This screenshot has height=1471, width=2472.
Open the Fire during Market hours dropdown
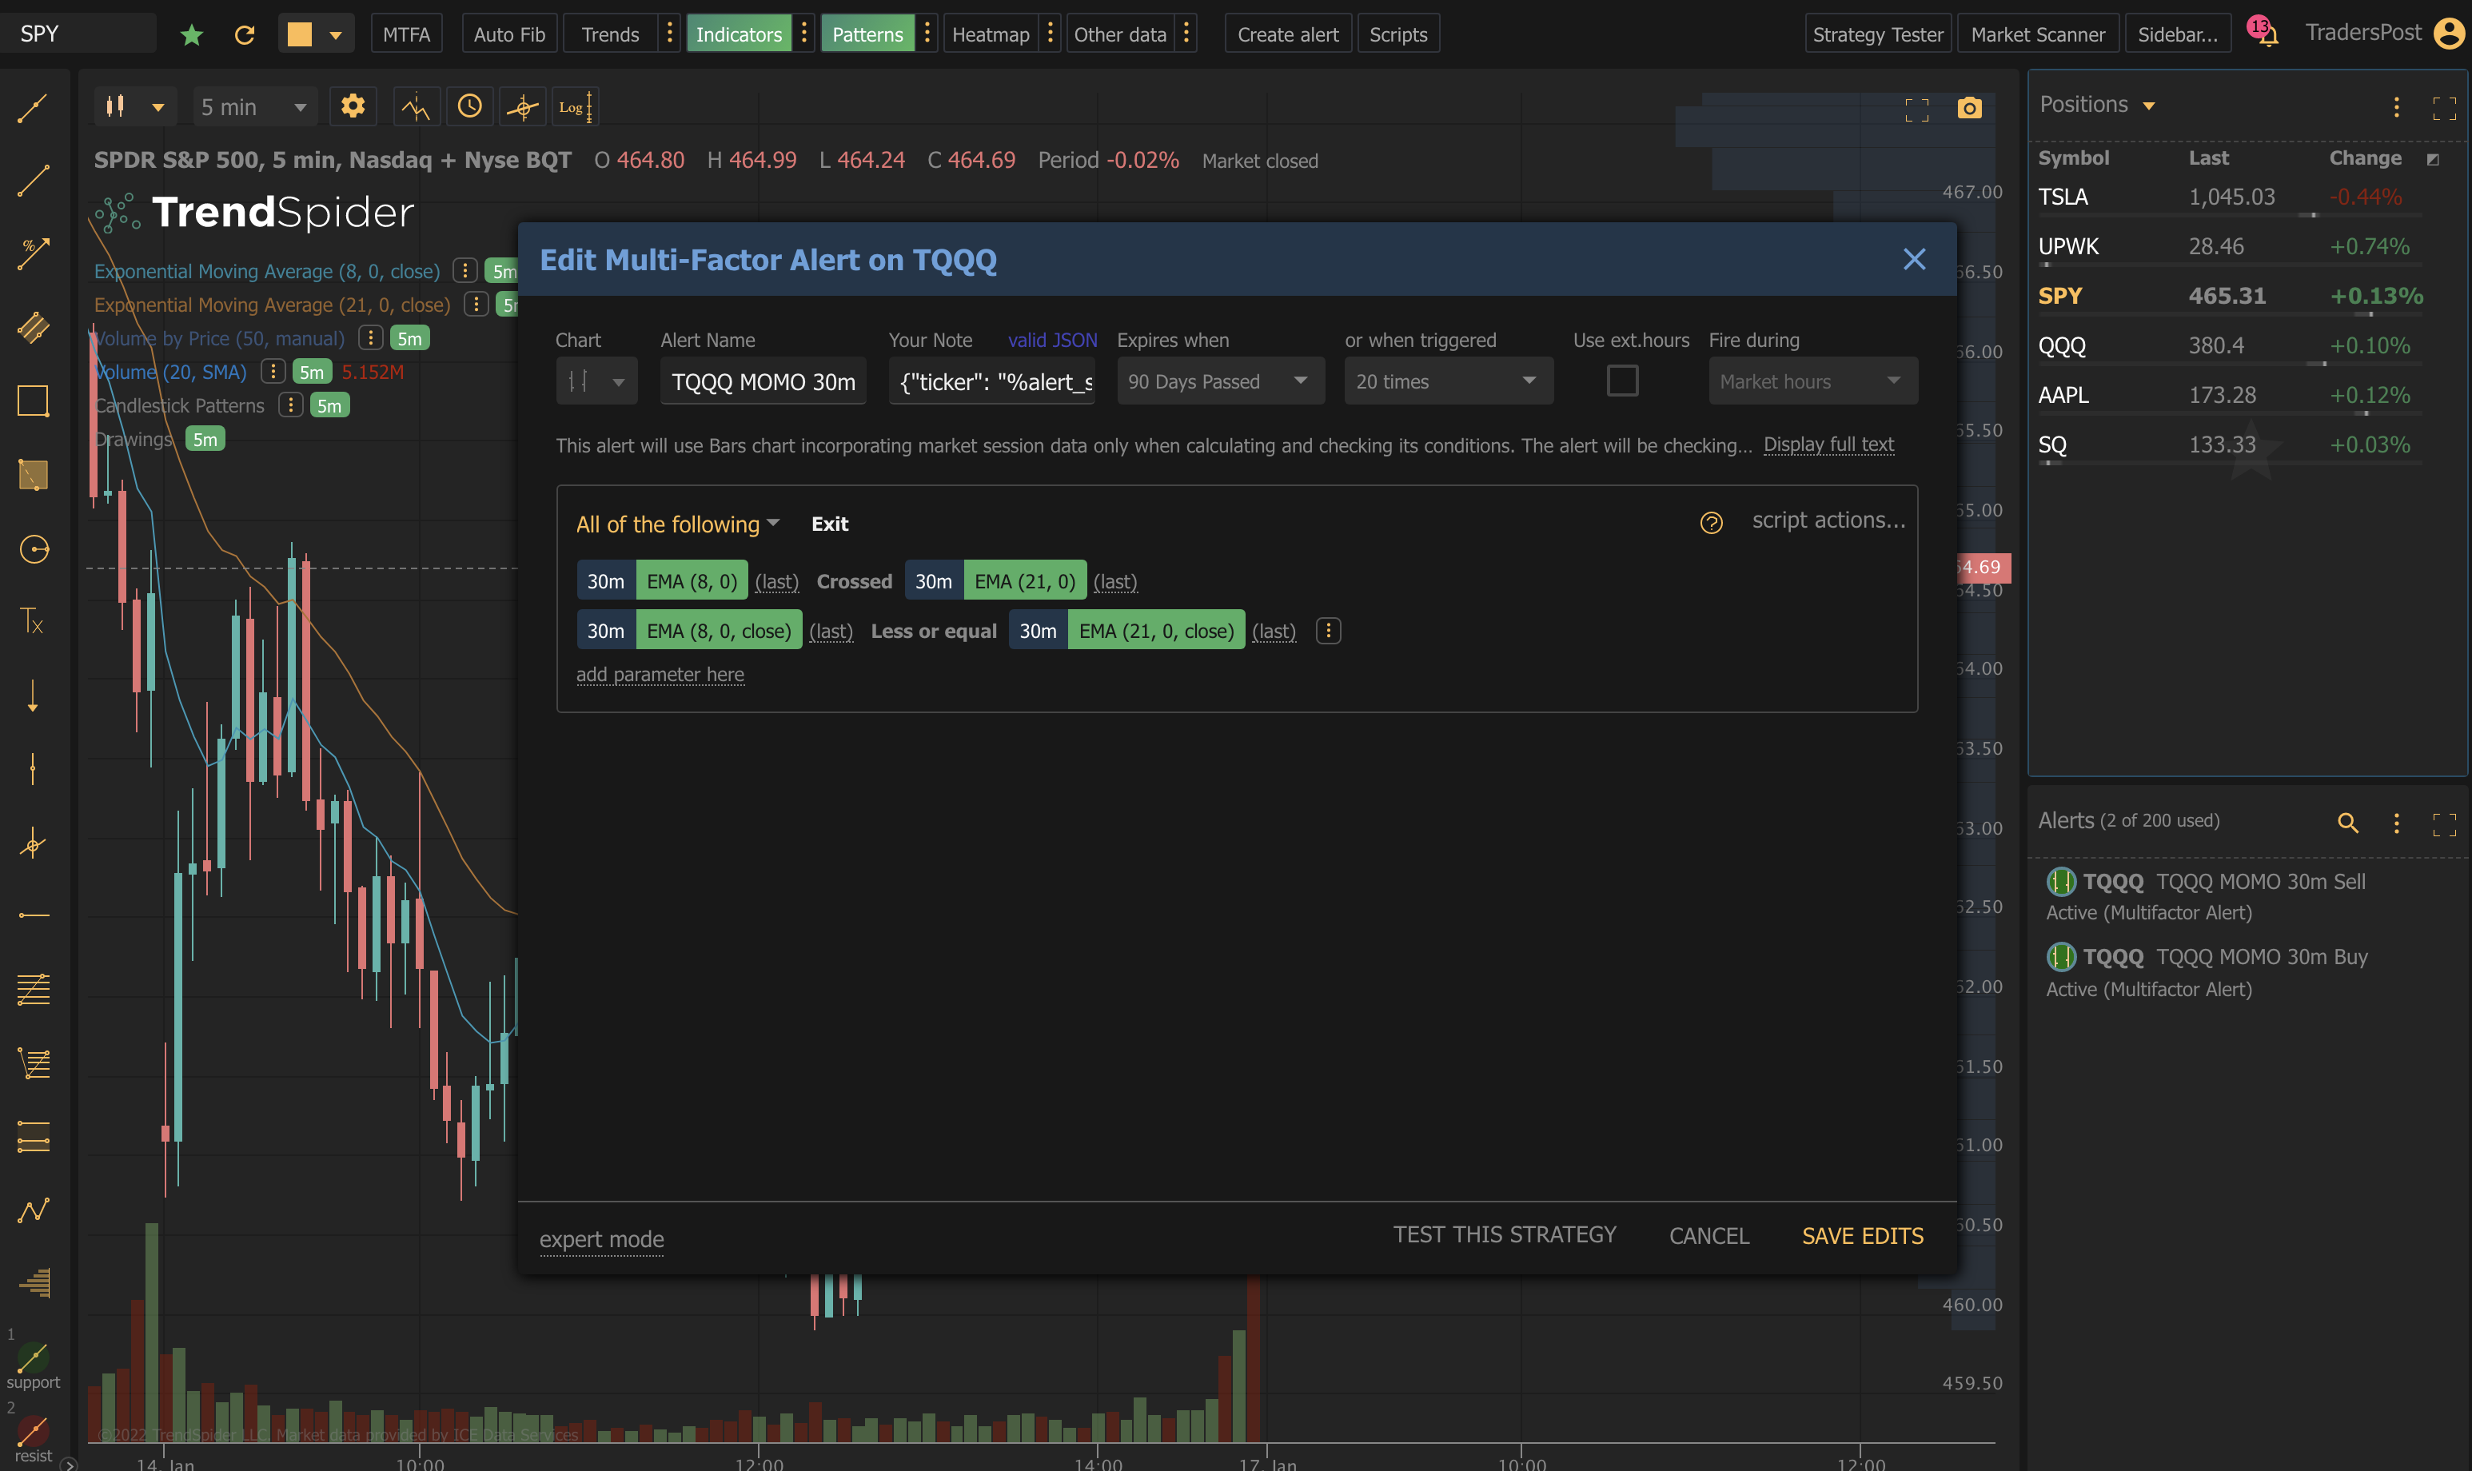(x=1813, y=381)
